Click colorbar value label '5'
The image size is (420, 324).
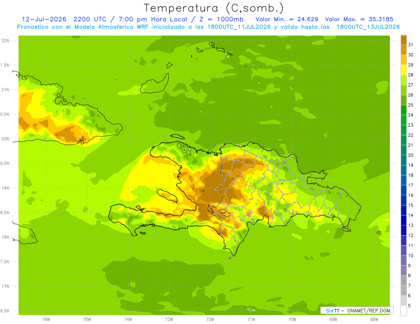tap(409, 306)
